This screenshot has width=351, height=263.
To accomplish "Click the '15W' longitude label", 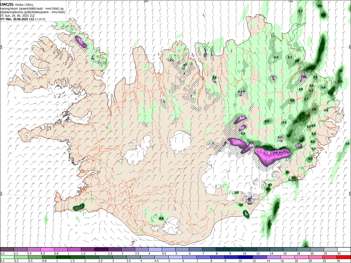I will (x=290, y=1).
